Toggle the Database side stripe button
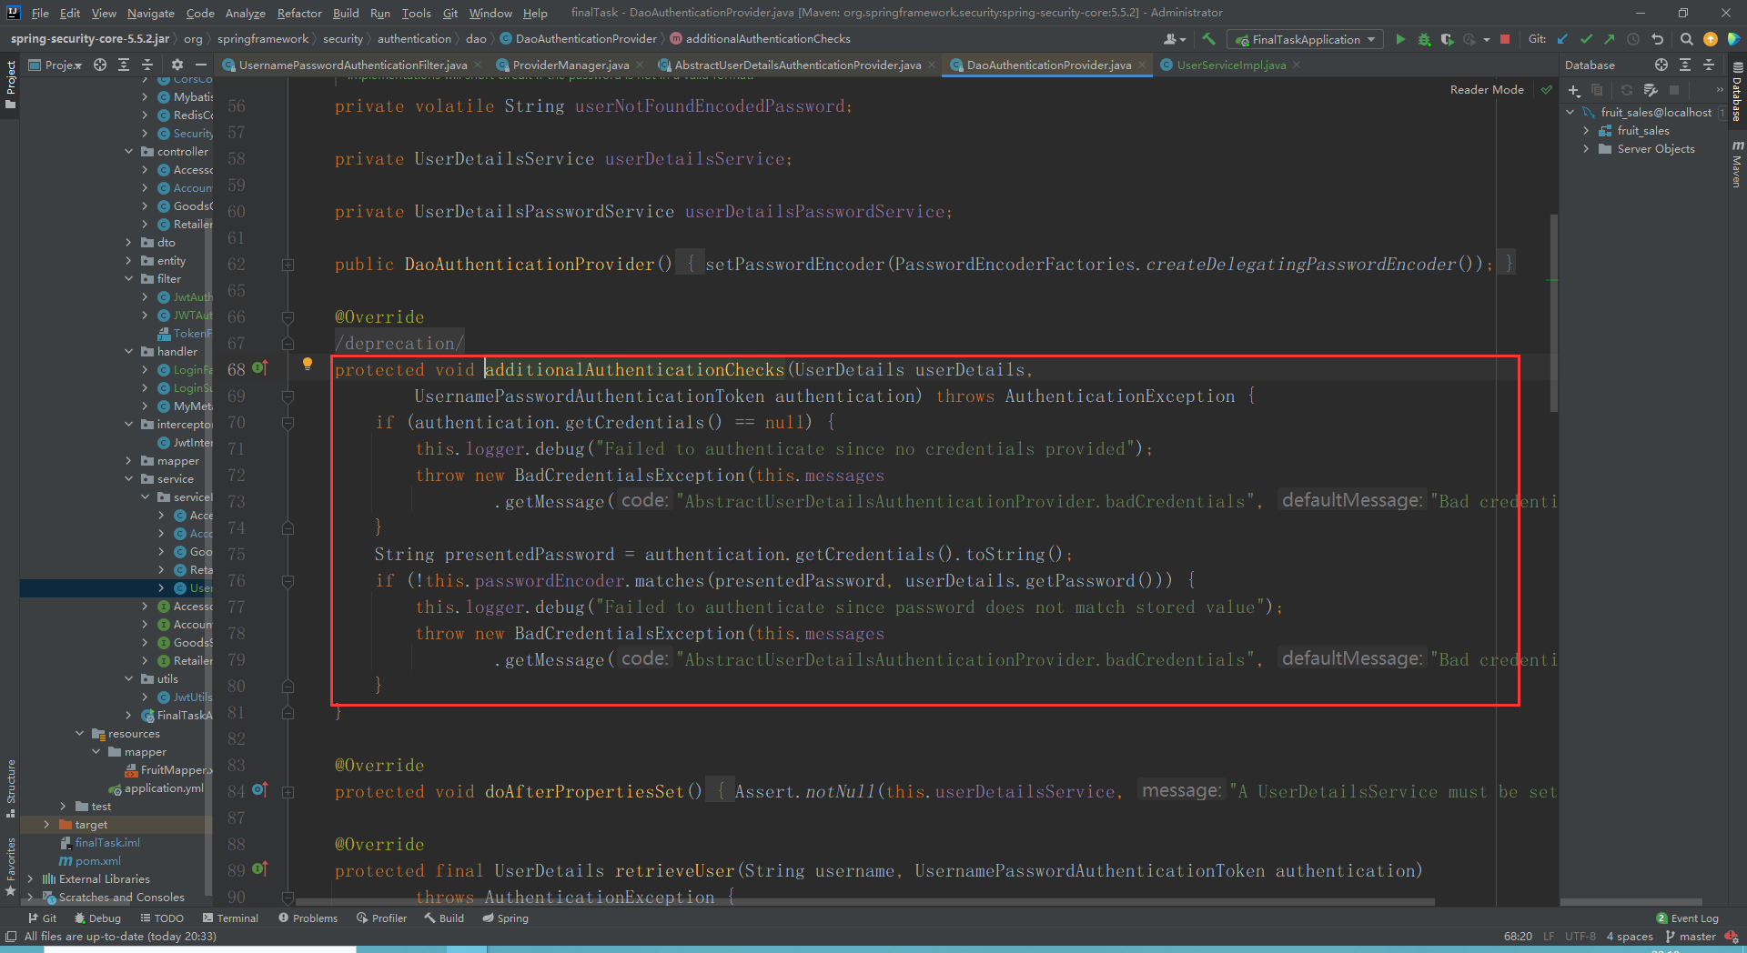 (x=1737, y=93)
